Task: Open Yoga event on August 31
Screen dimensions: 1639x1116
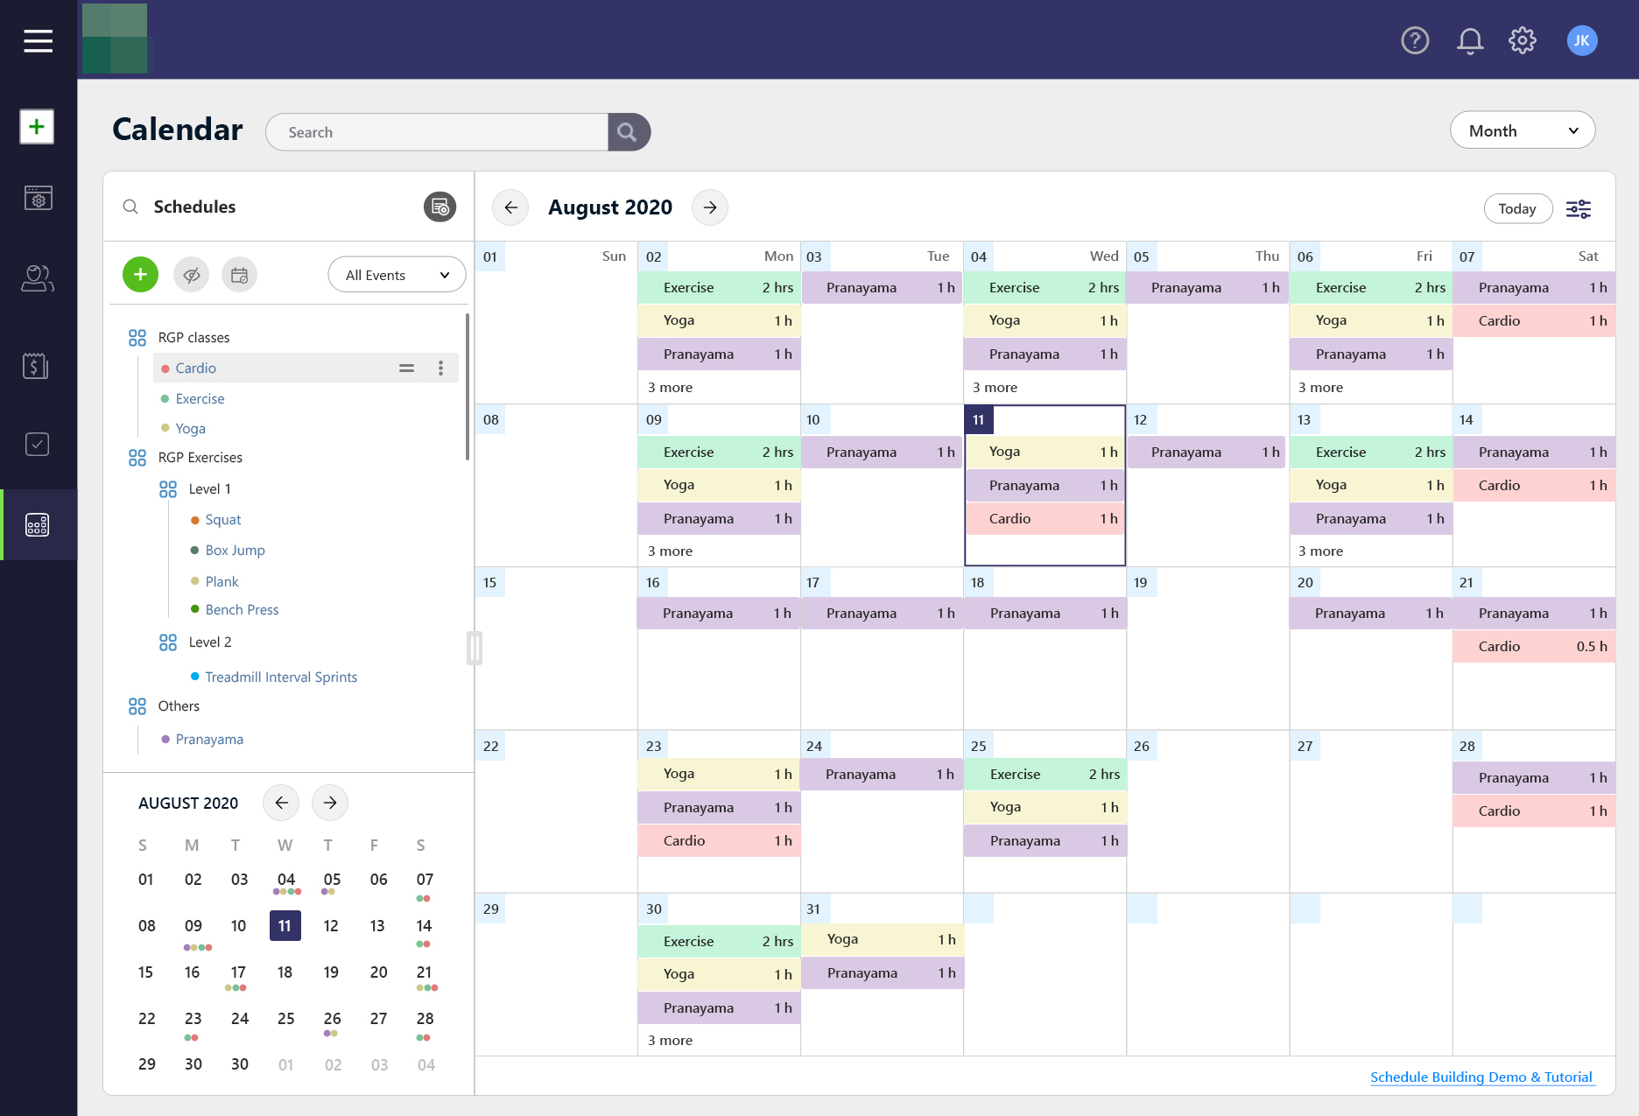Action: (x=883, y=939)
